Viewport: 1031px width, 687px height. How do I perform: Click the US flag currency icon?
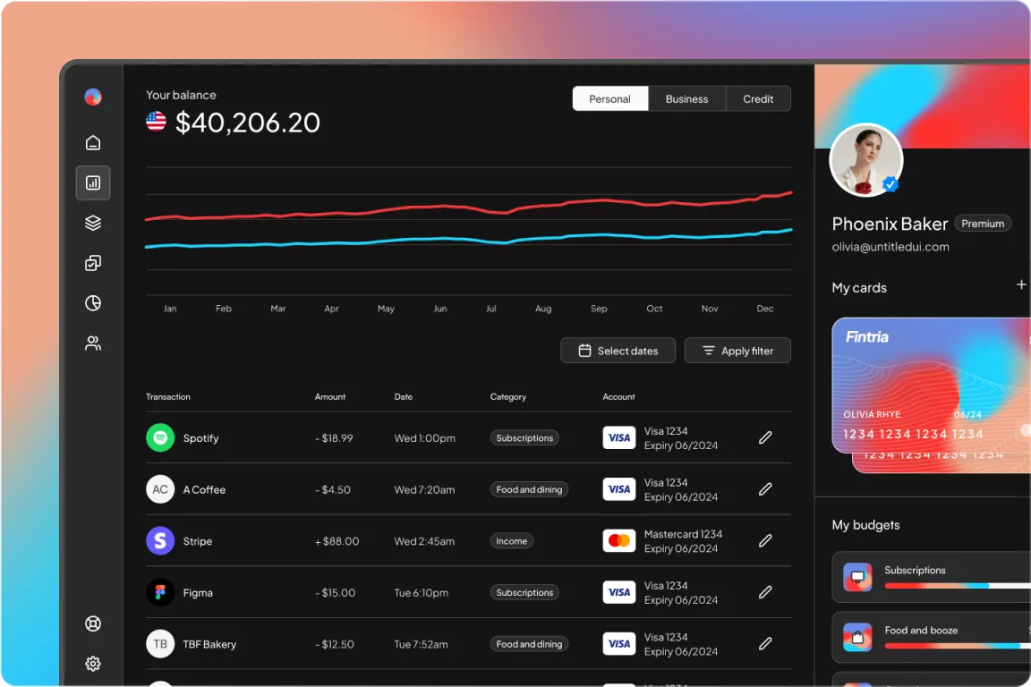156,121
